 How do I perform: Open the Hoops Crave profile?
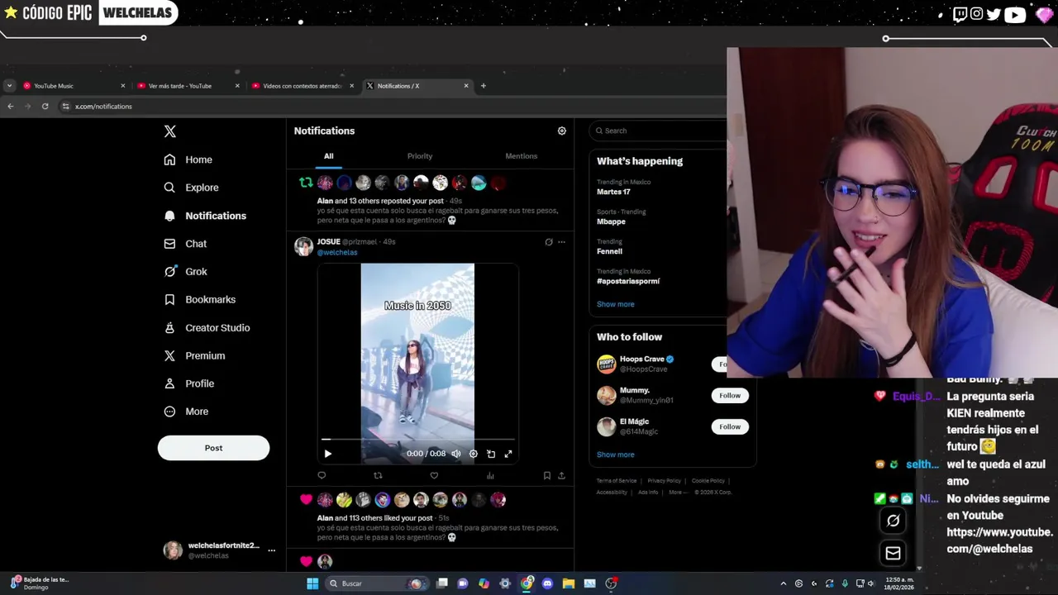(642, 359)
